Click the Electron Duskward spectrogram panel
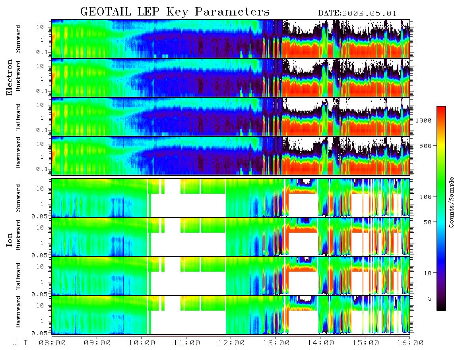The height and width of the screenshot is (350, 454). pos(231,78)
